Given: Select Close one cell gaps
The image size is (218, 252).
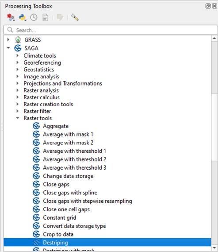Looking at the screenshot, I should pyautogui.click(x=66, y=209).
